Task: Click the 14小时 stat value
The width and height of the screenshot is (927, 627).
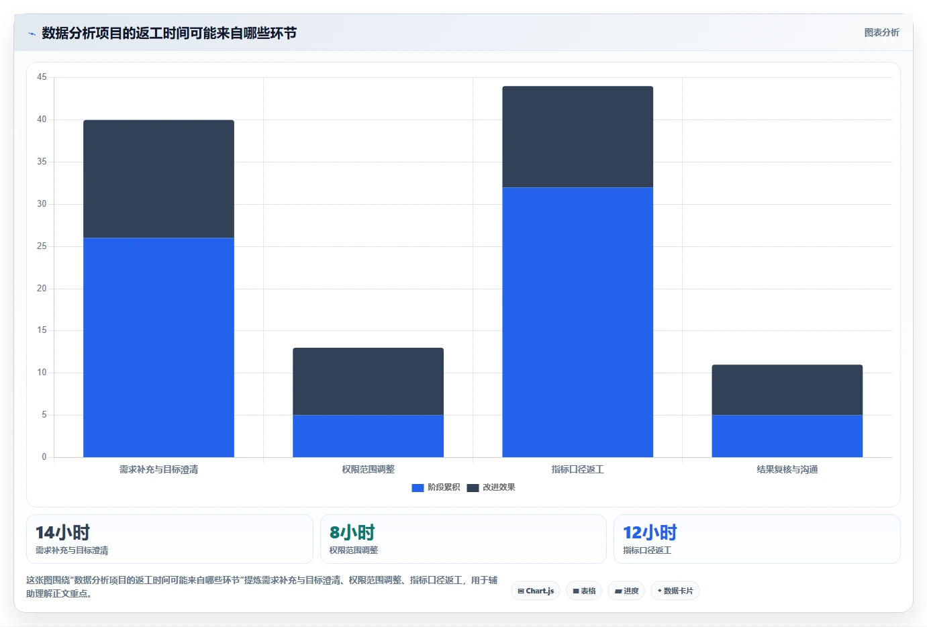Action: pyautogui.click(x=62, y=533)
